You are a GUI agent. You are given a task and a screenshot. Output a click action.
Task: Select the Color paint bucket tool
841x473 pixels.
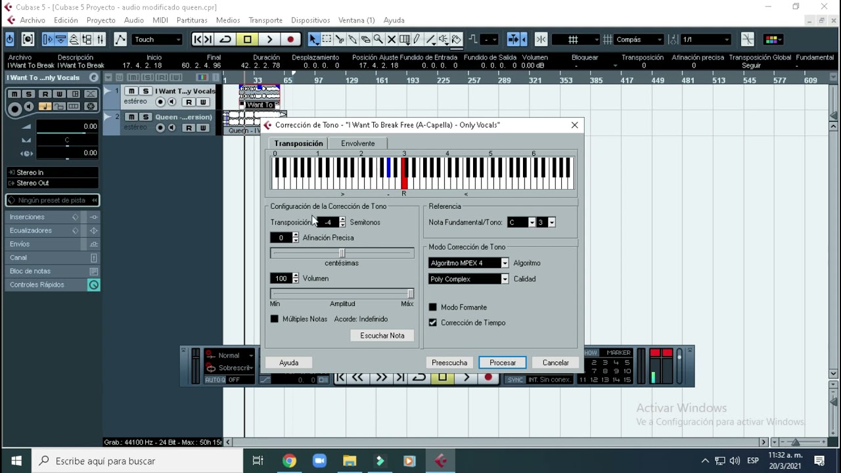pyautogui.click(x=457, y=39)
